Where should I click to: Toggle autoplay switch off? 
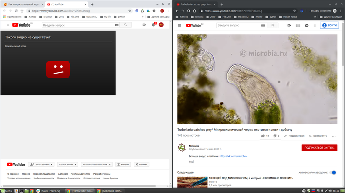pyautogui.click(x=333, y=172)
